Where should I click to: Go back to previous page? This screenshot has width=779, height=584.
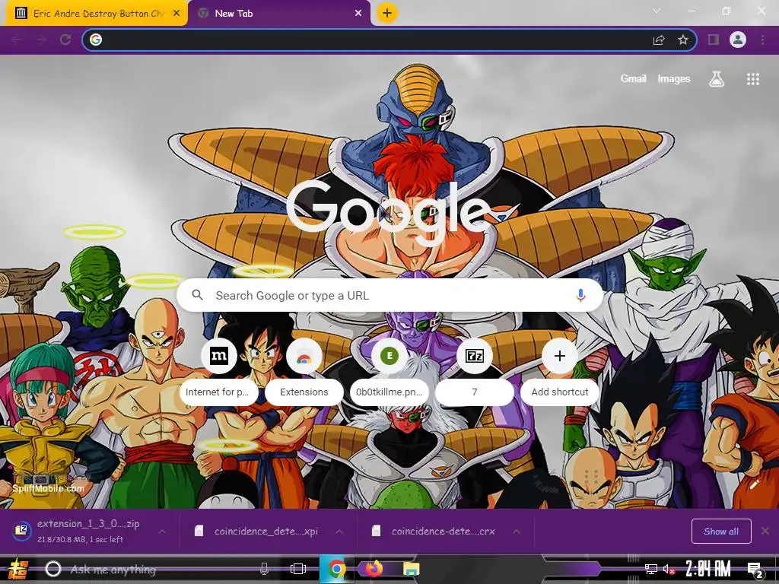pyautogui.click(x=17, y=40)
